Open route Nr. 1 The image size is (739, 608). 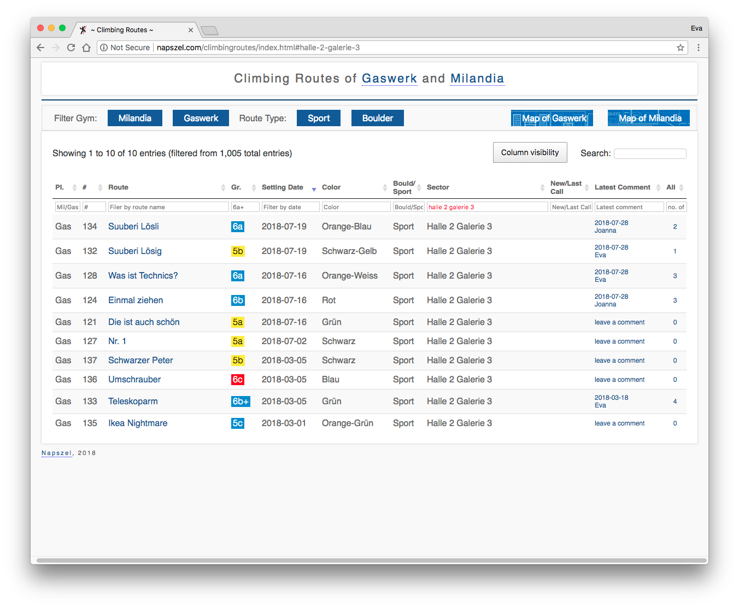point(117,341)
